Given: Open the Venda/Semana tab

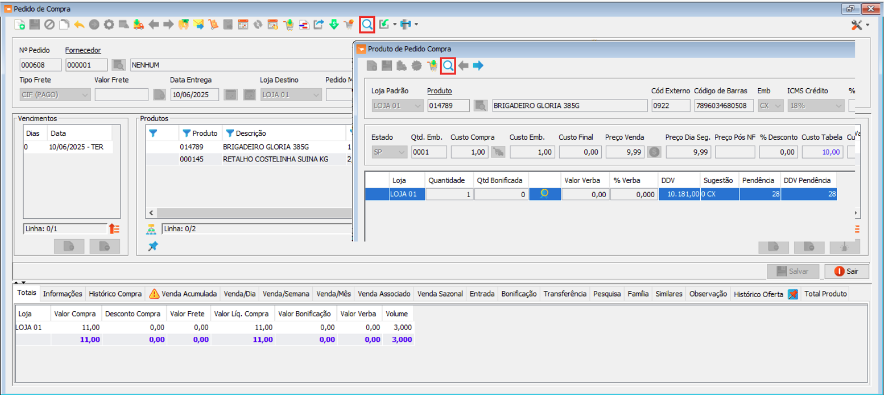Looking at the screenshot, I should (285, 294).
